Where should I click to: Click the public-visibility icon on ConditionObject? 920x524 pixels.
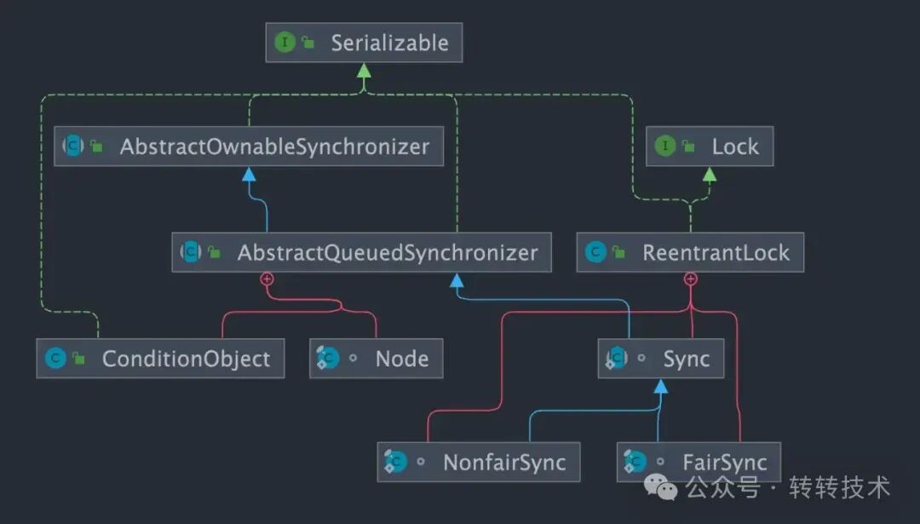[x=78, y=358]
